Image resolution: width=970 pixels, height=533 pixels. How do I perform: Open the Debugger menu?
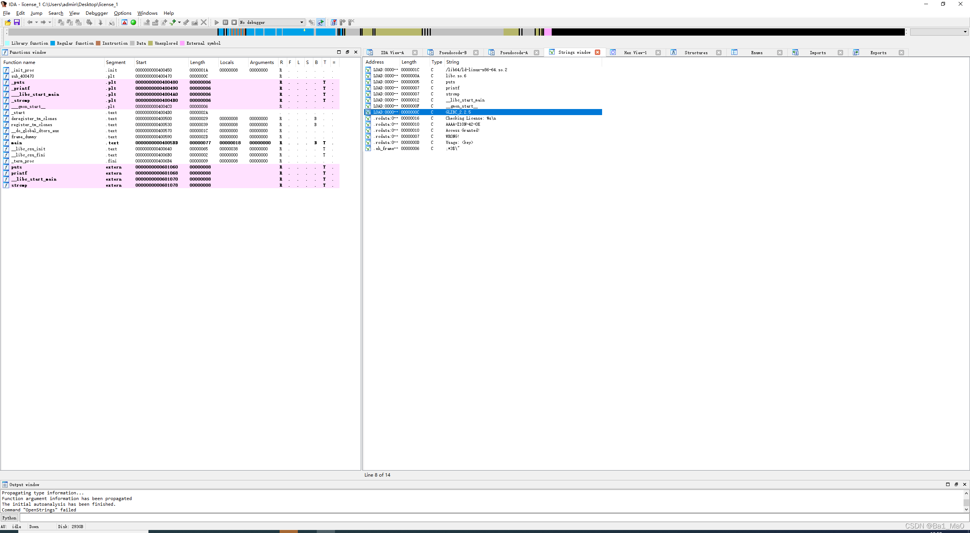tap(97, 13)
